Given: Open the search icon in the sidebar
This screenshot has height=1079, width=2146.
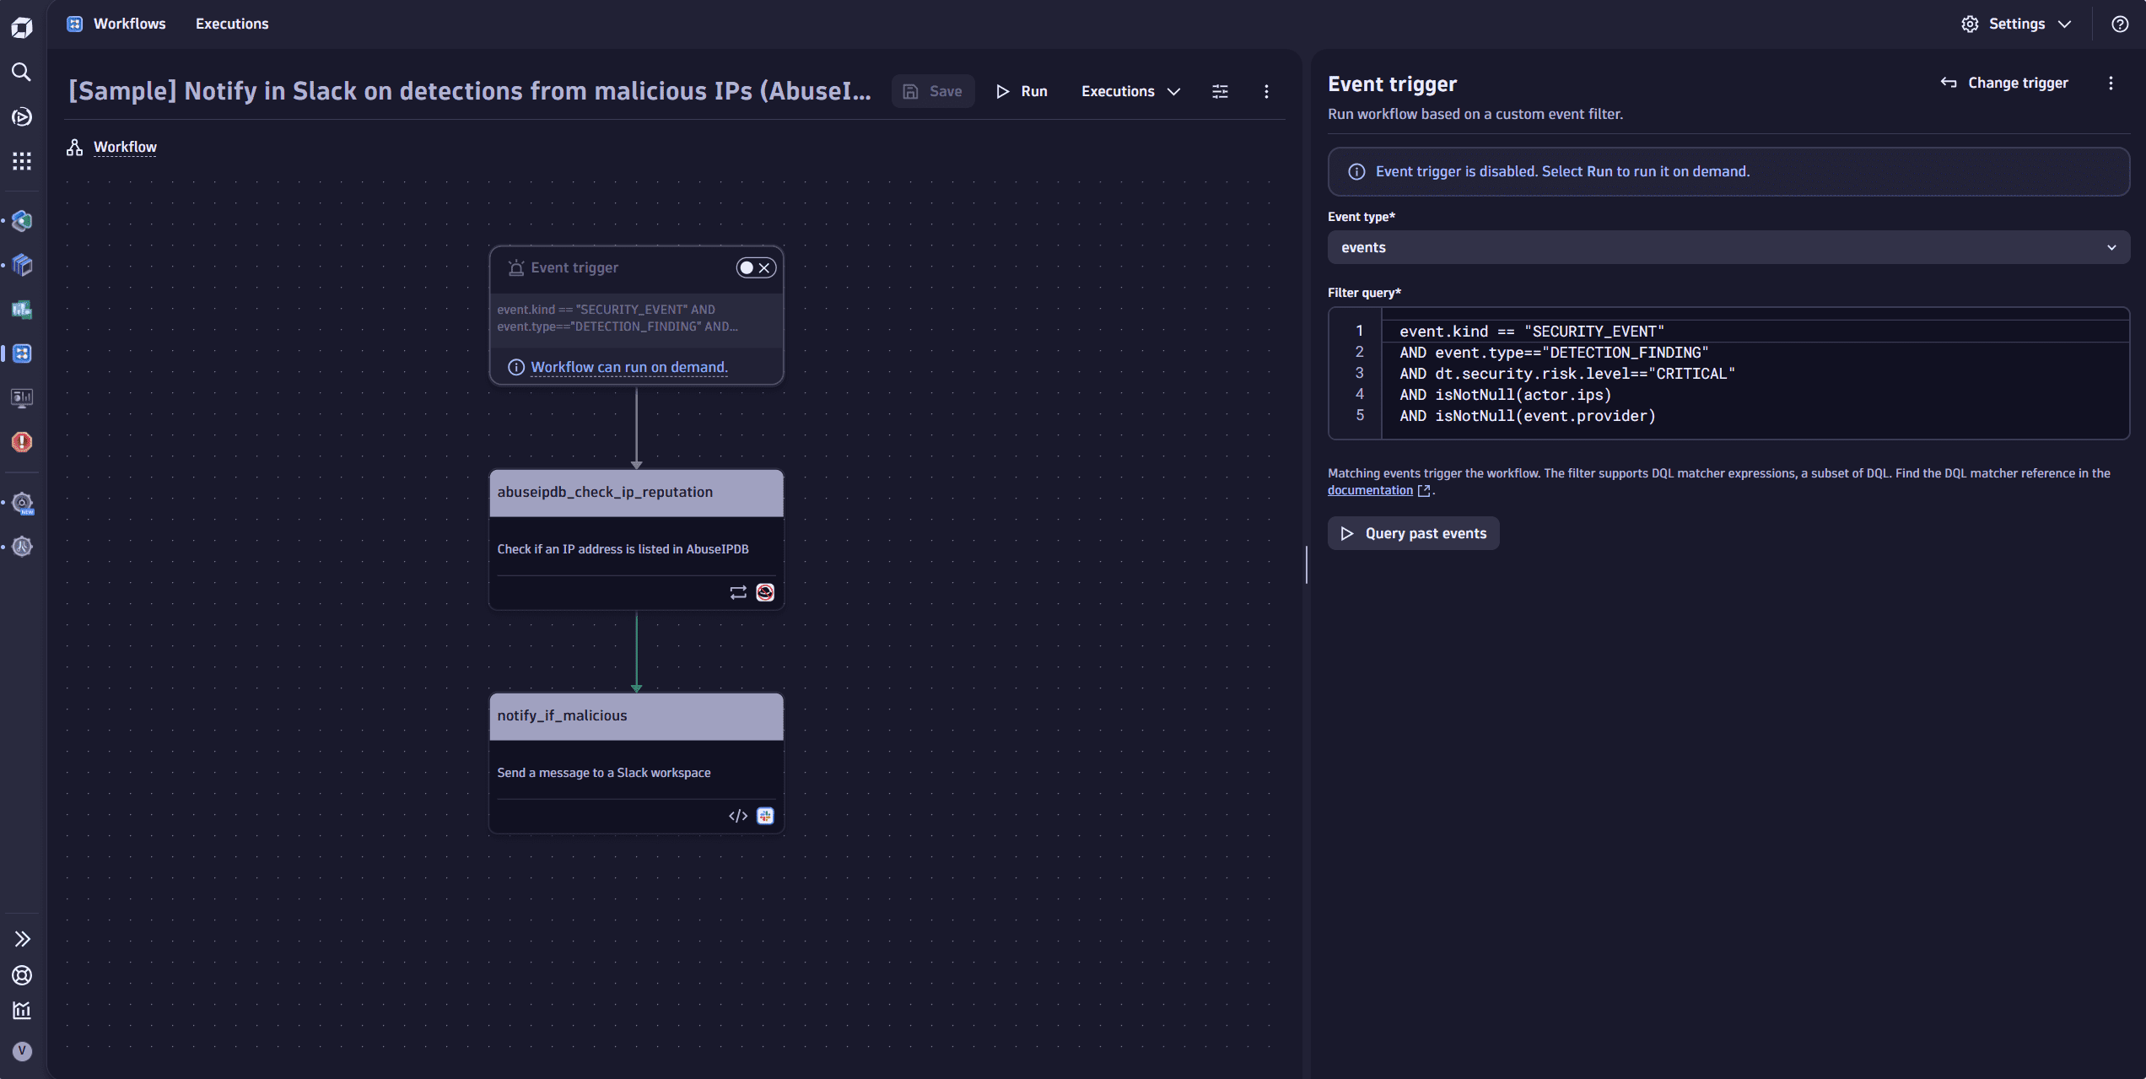Looking at the screenshot, I should [22, 72].
